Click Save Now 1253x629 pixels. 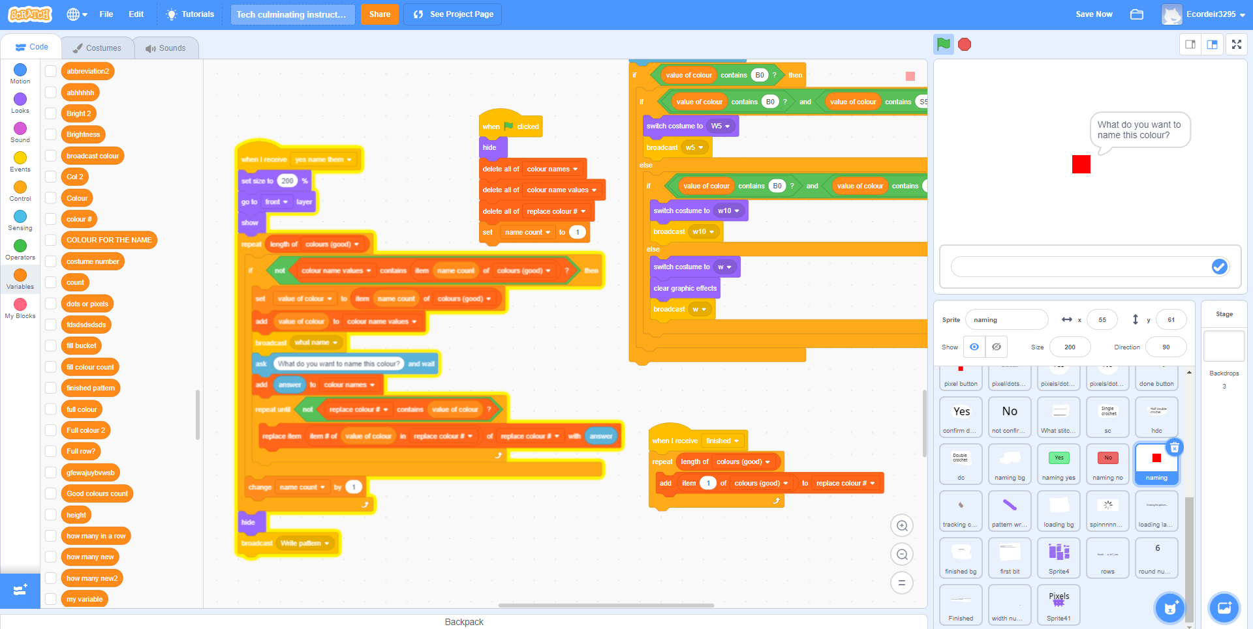[x=1094, y=14]
